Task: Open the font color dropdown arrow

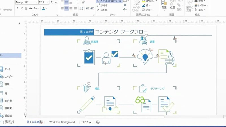Action: coord(47,8)
